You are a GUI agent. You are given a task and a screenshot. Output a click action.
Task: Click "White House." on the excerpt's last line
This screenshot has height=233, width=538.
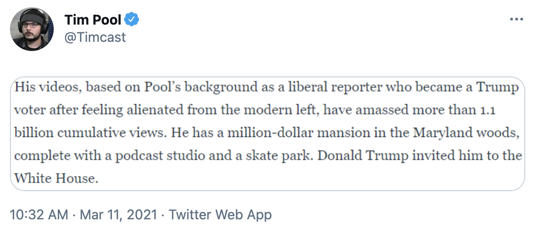pos(56,178)
